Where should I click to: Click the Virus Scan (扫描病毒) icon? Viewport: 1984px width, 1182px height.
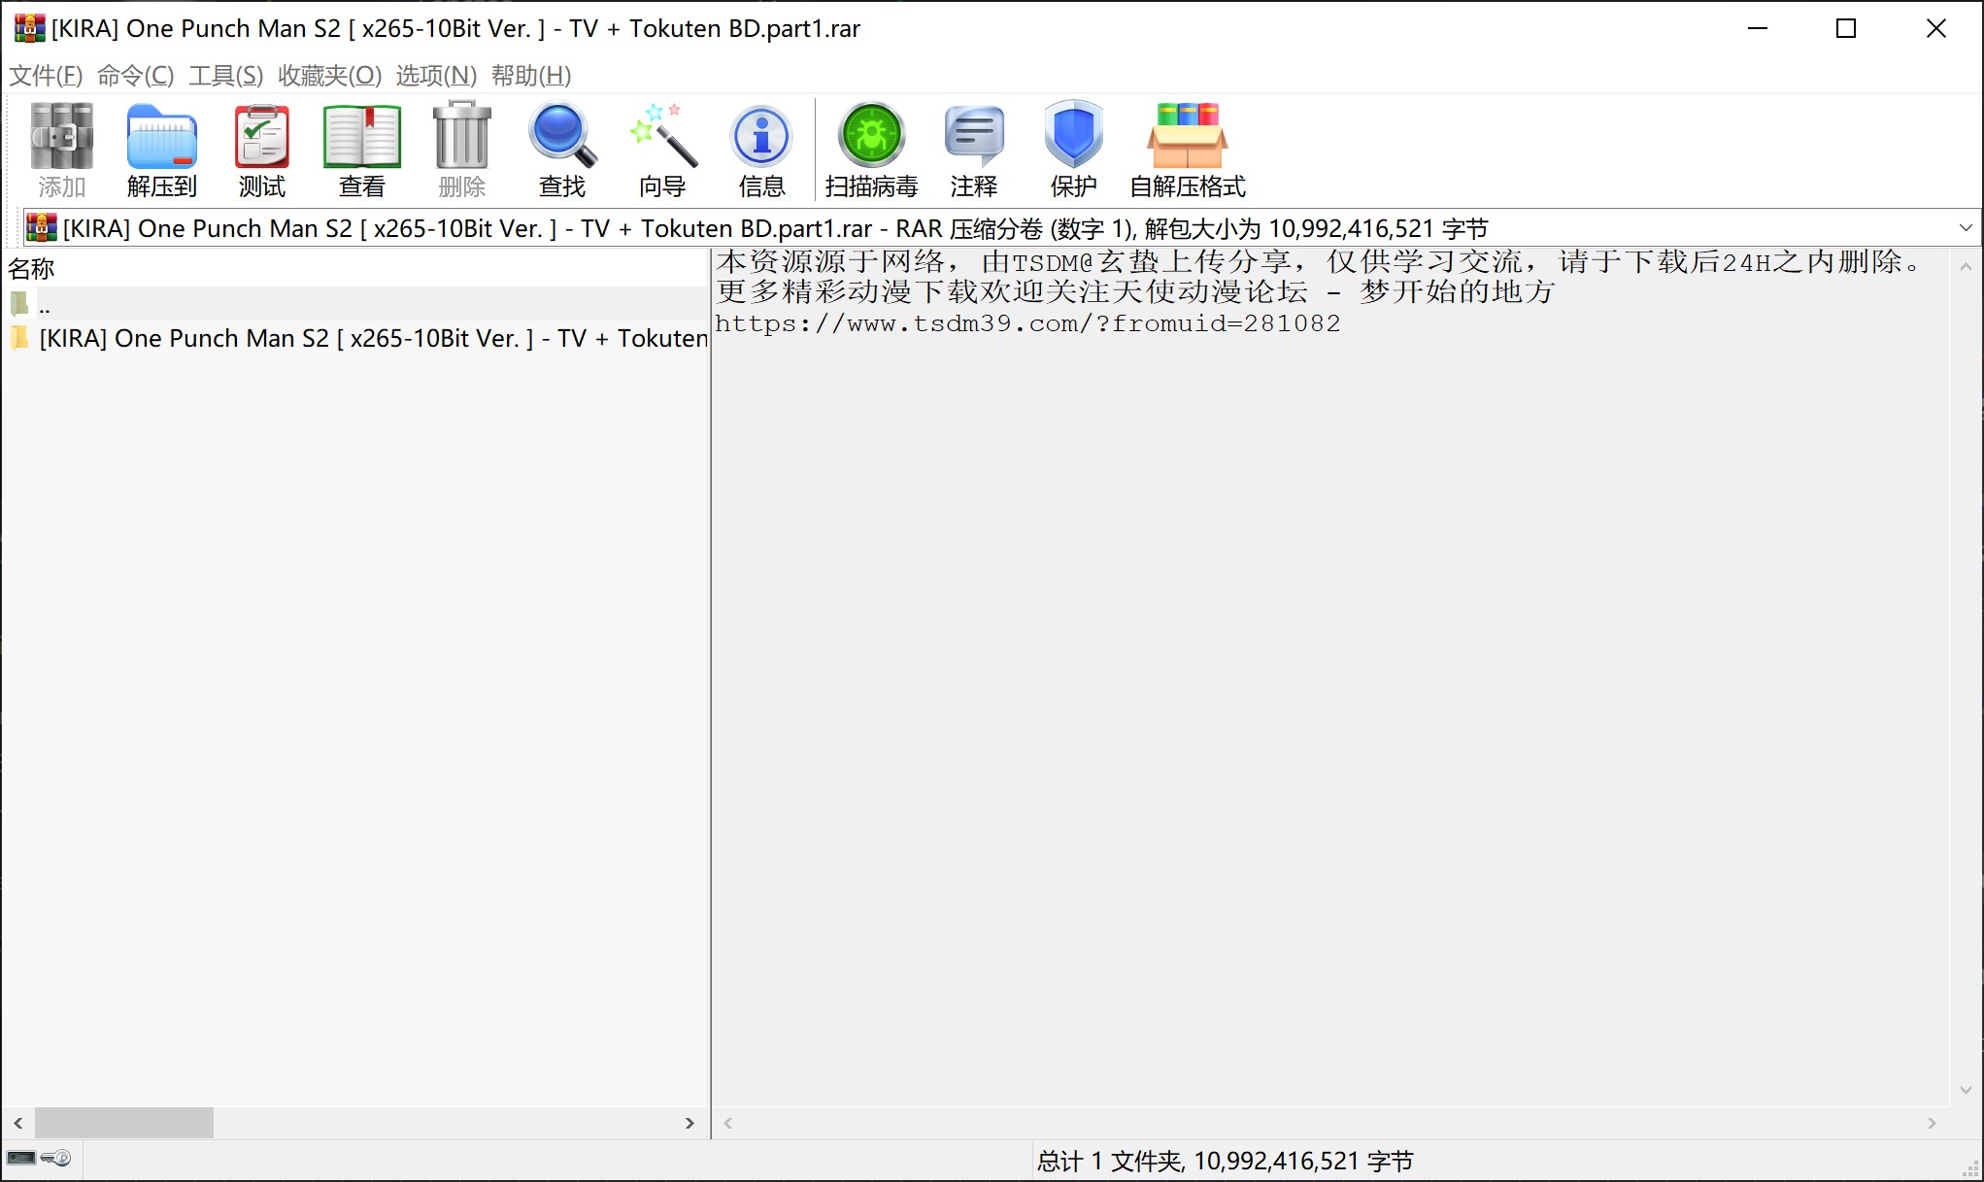pos(871,148)
